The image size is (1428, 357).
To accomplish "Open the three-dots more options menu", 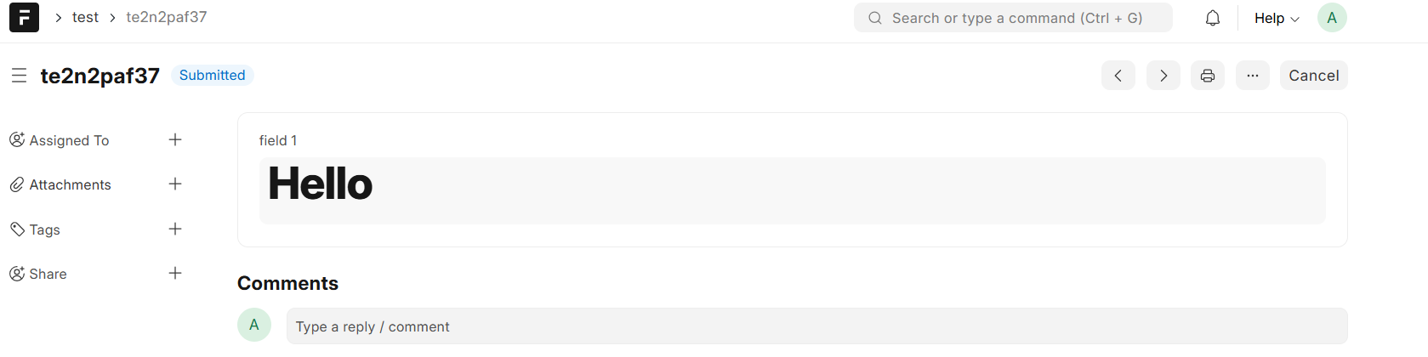I will pos(1252,76).
